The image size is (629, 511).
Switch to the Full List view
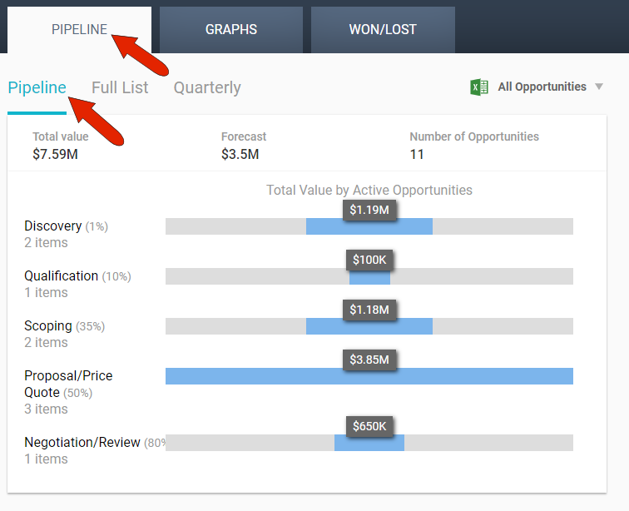(120, 87)
